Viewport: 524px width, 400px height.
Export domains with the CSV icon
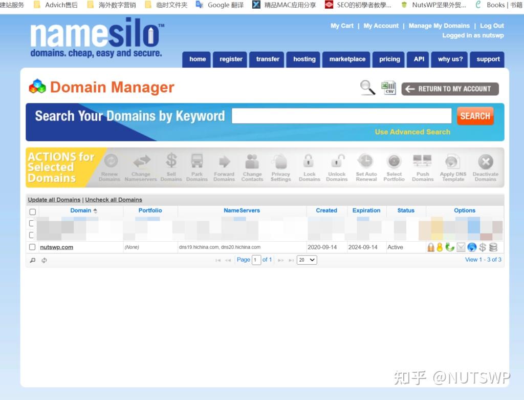point(389,88)
